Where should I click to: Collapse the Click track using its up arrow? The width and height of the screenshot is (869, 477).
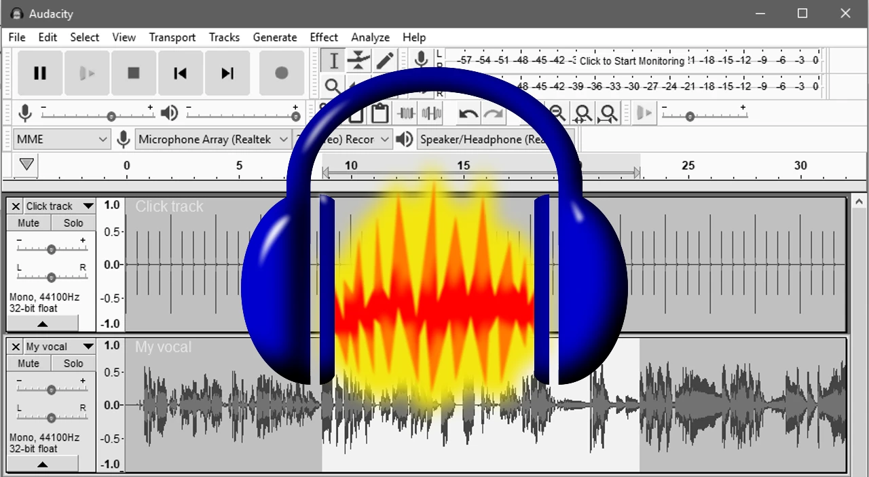[42, 324]
